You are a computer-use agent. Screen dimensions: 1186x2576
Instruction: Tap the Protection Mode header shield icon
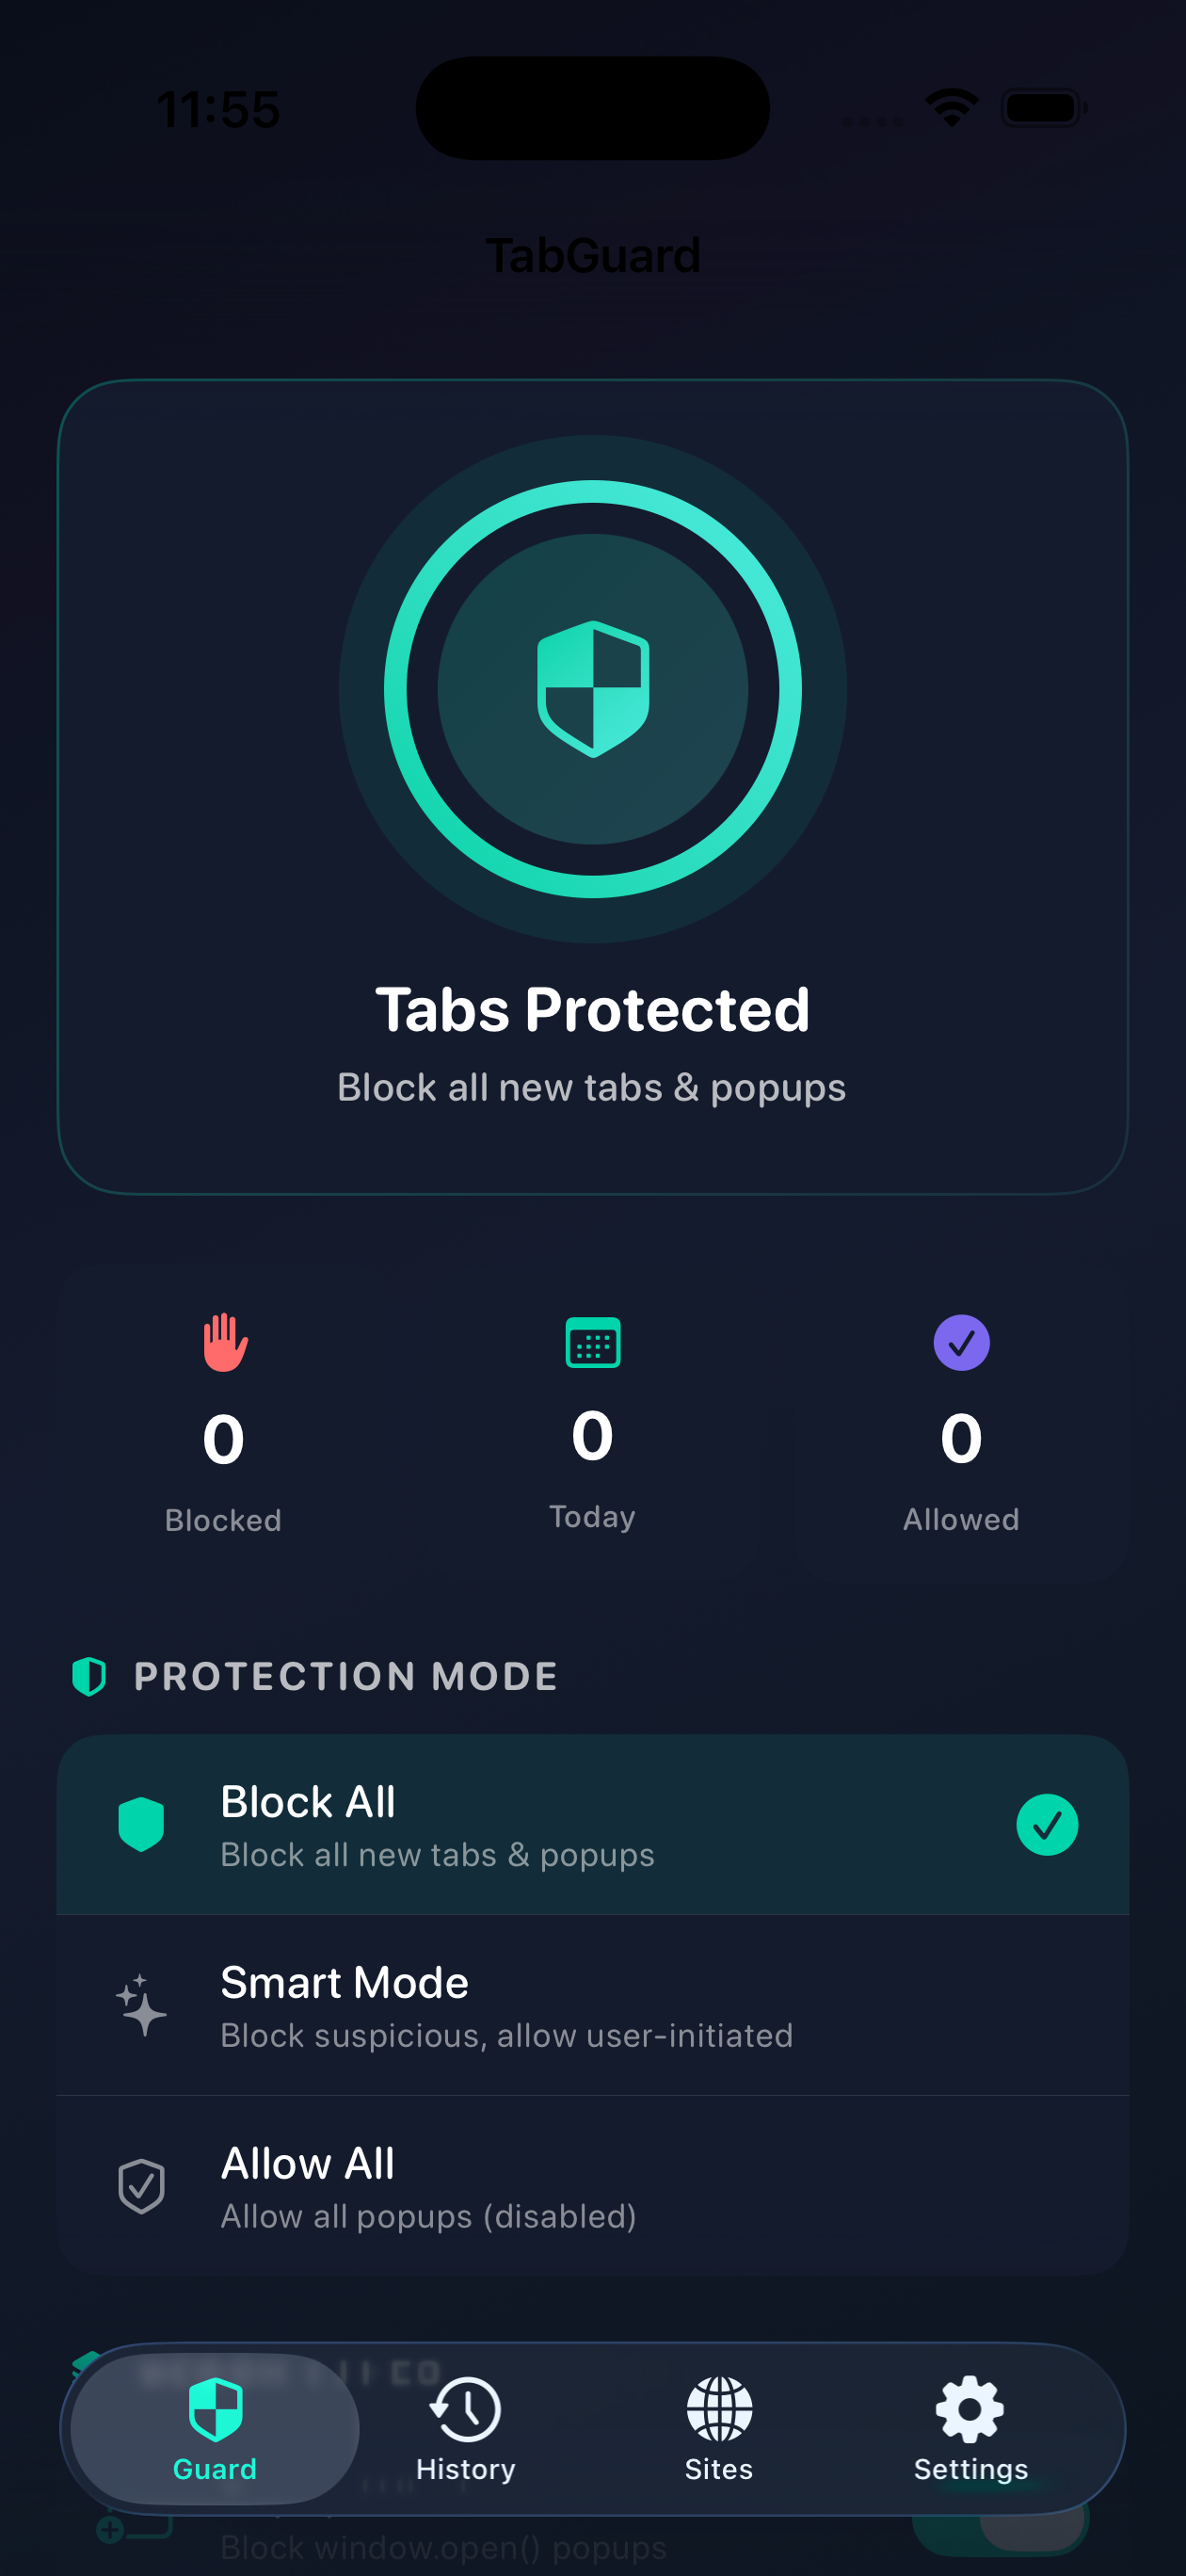[x=89, y=1676]
